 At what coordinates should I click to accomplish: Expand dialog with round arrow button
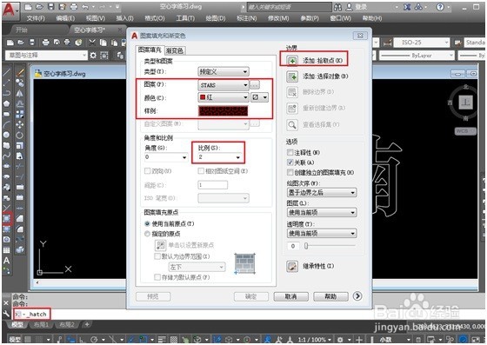357,296
